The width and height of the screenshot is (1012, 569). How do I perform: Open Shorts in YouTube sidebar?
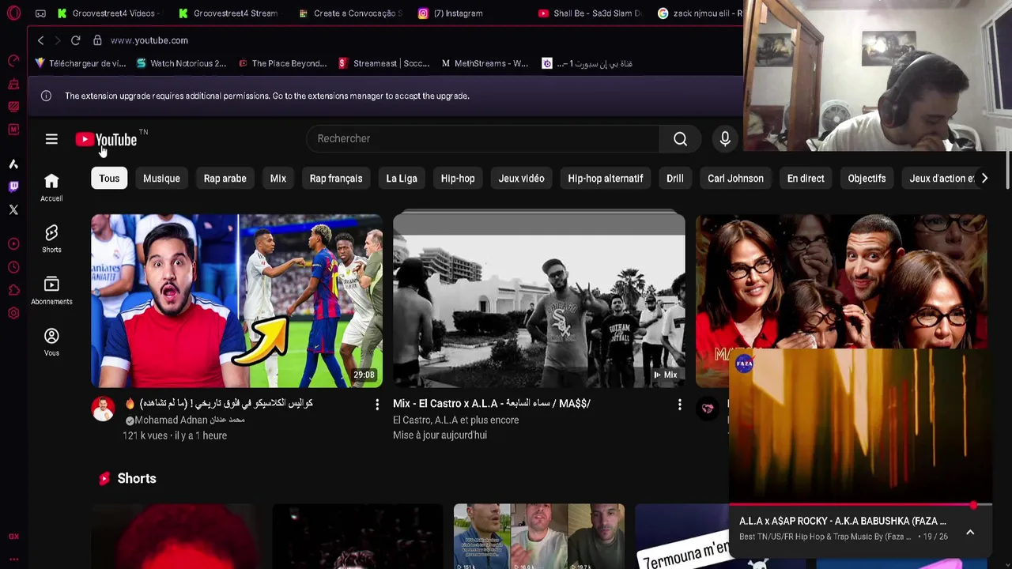(51, 239)
